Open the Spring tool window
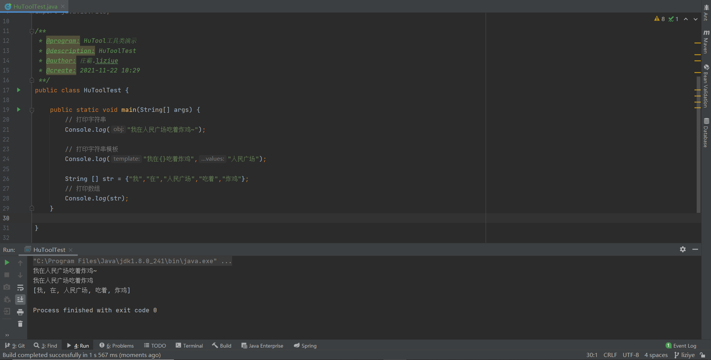The height and width of the screenshot is (360, 711). tap(305, 346)
